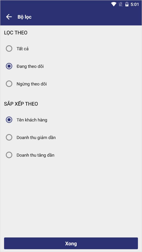Tap the SẮP XẾP THEO section header
The image size is (142, 252).
[x=21, y=104]
